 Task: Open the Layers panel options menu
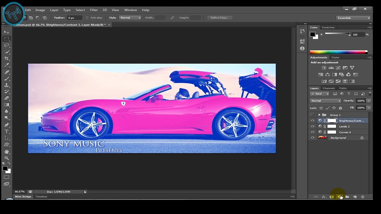(x=369, y=88)
